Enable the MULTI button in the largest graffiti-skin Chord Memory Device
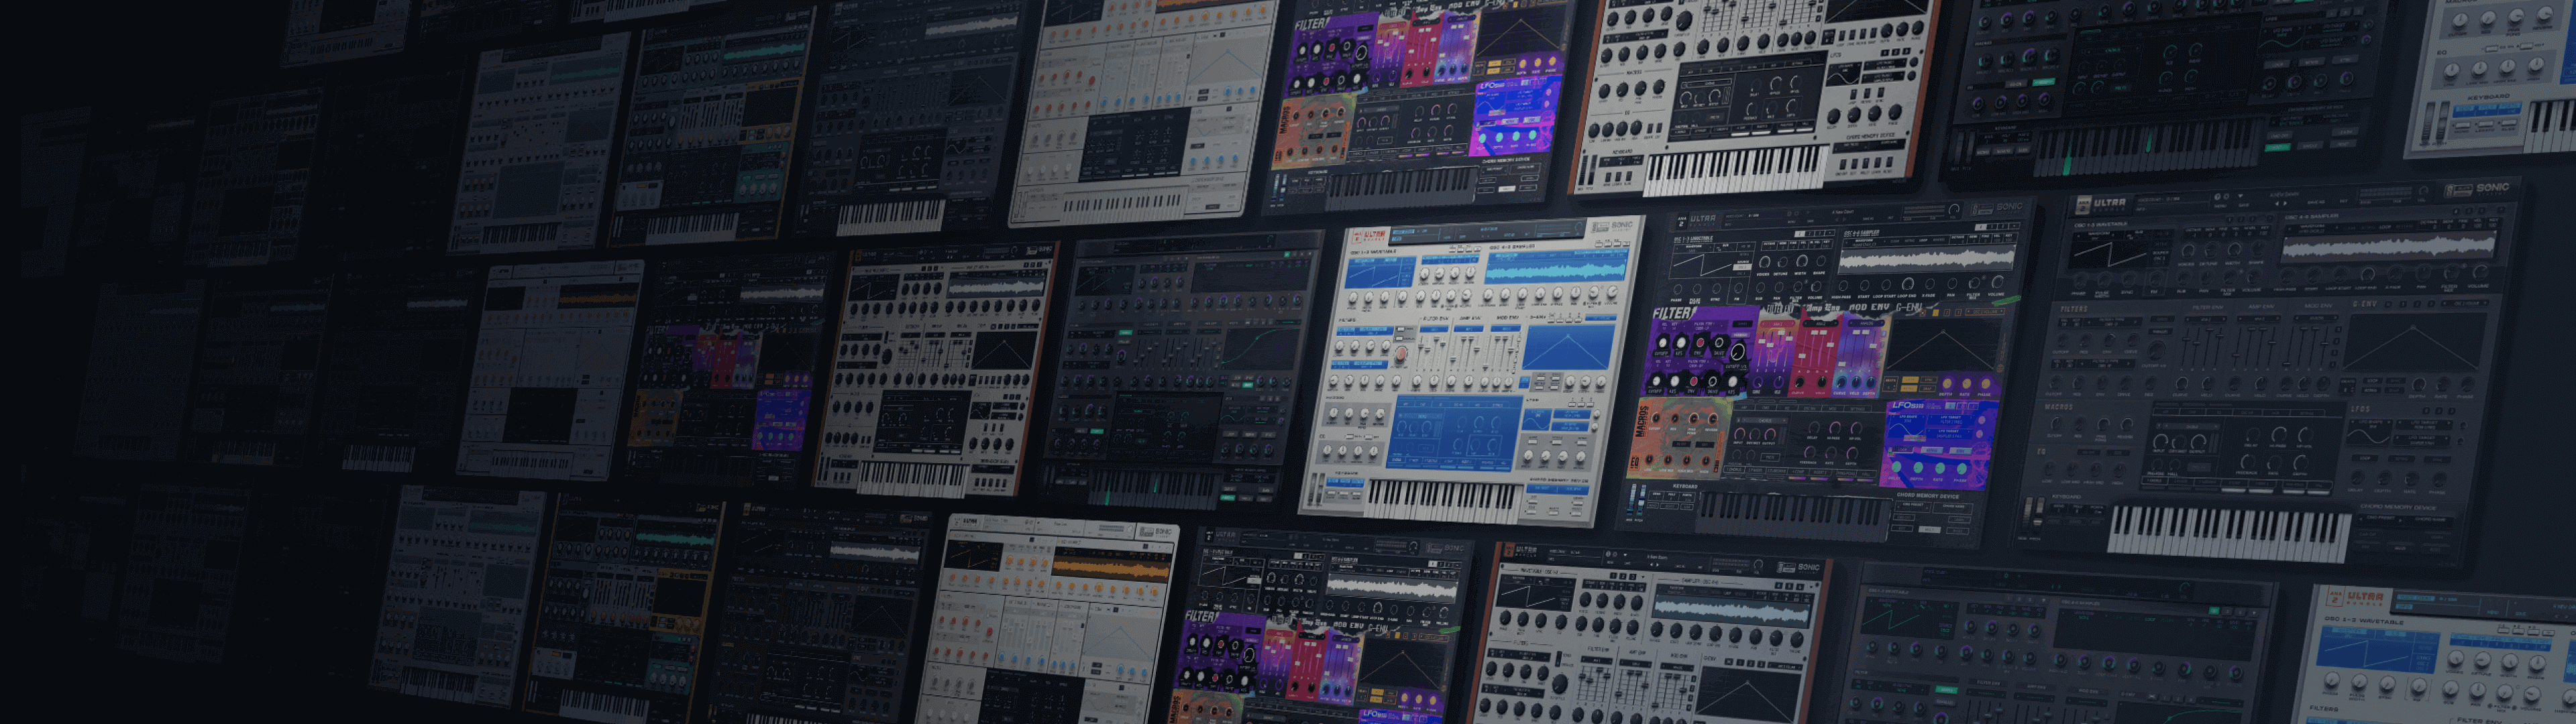 tap(1930, 530)
